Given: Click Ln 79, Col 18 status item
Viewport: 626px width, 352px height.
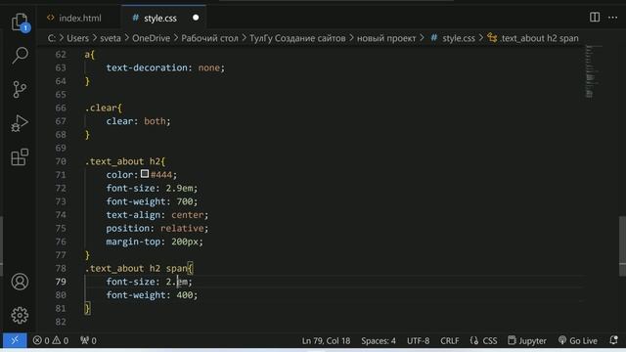Looking at the screenshot, I should tap(326, 341).
